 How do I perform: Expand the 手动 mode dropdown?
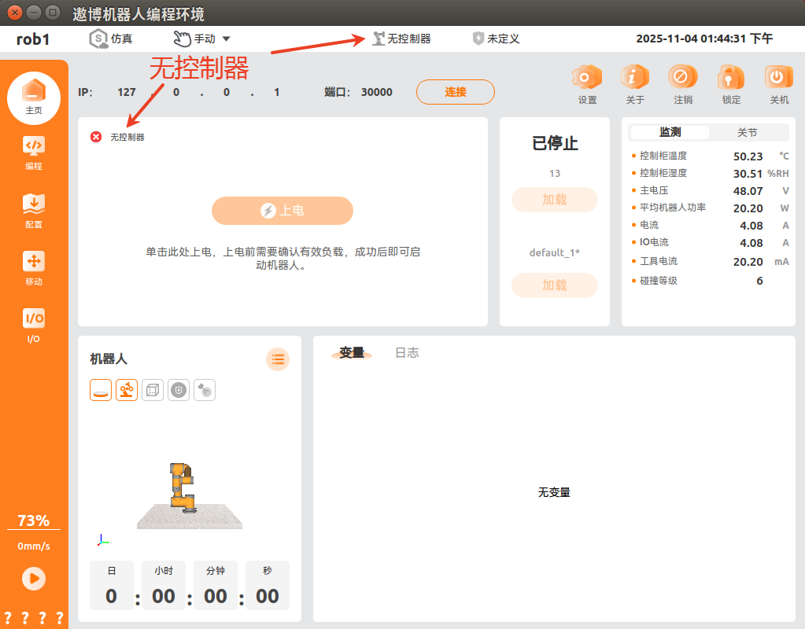[x=202, y=39]
